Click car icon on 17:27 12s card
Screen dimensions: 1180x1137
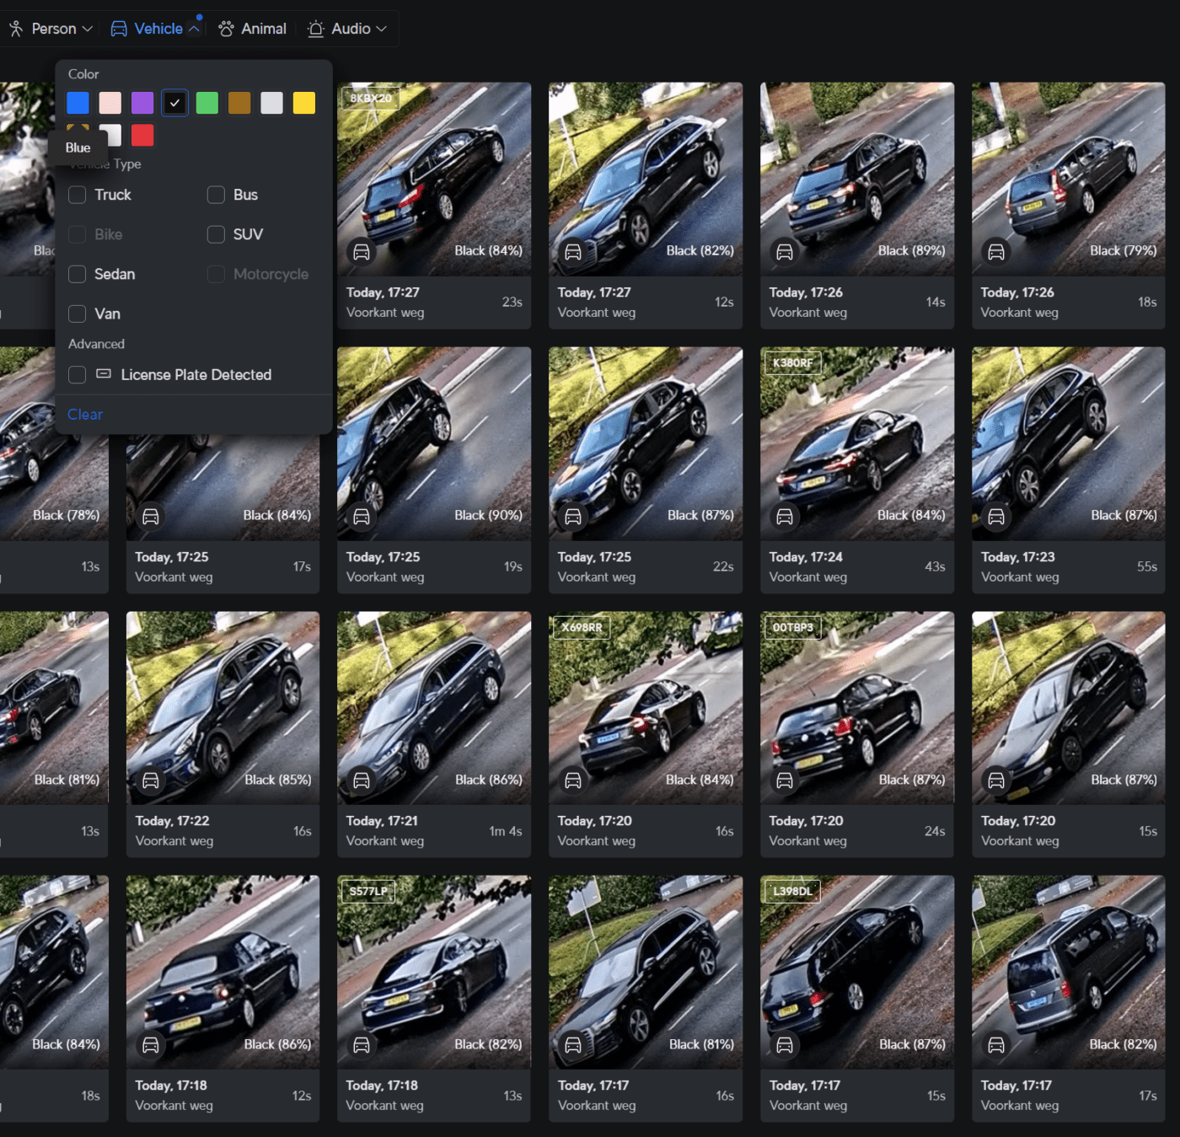pyautogui.click(x=573, y=252)
